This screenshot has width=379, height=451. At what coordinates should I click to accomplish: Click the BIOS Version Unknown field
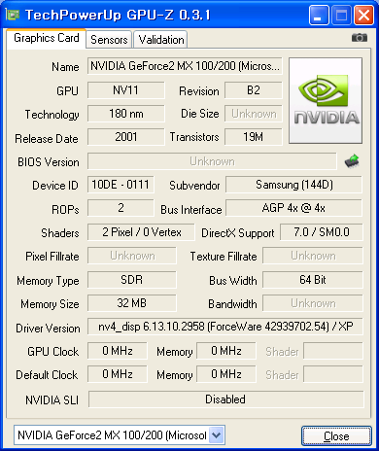point(212,161)
